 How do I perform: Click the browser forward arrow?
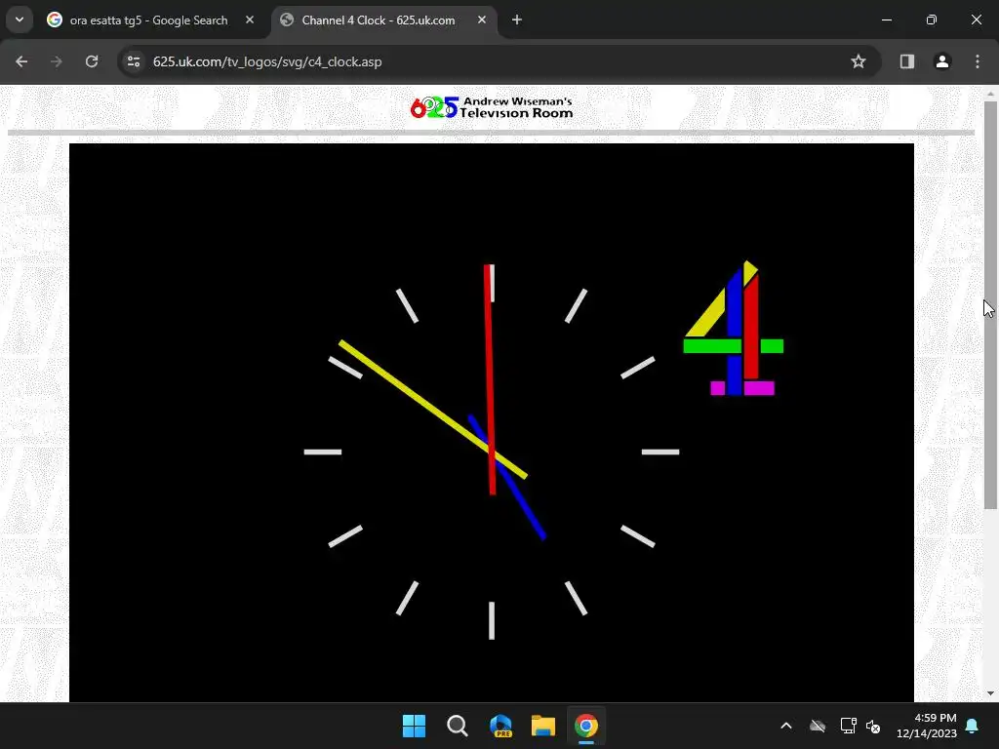click(x=56, y=61)
